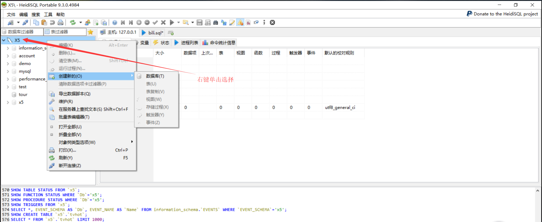
Task: Switch to the bili.sql* query tab
Action: 152,33
